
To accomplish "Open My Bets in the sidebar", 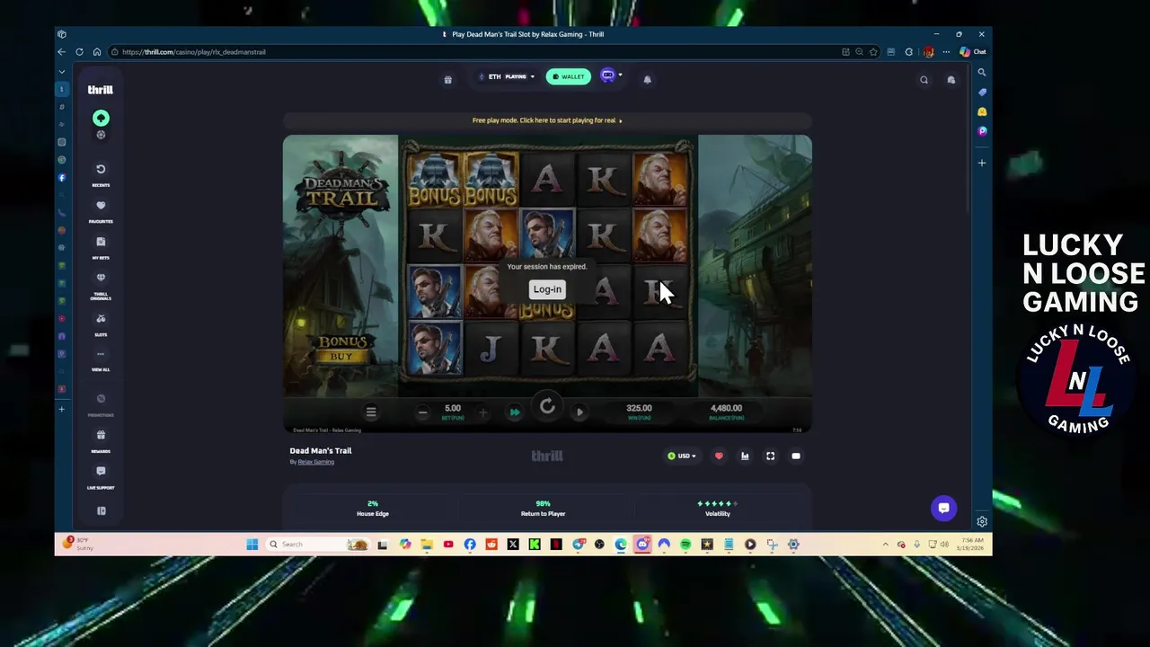I will 101,247.
